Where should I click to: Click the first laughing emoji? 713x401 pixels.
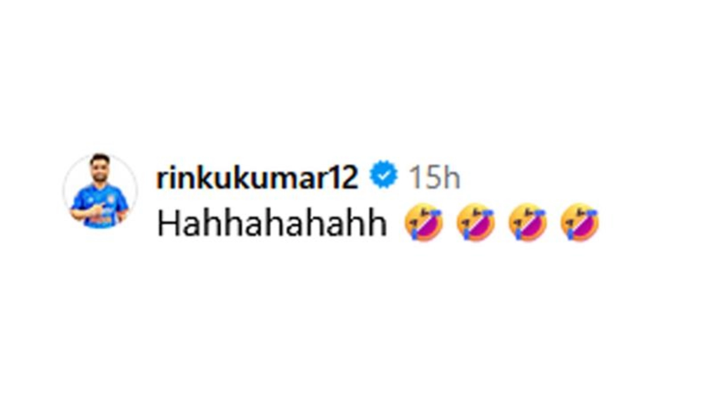[423, 223]
